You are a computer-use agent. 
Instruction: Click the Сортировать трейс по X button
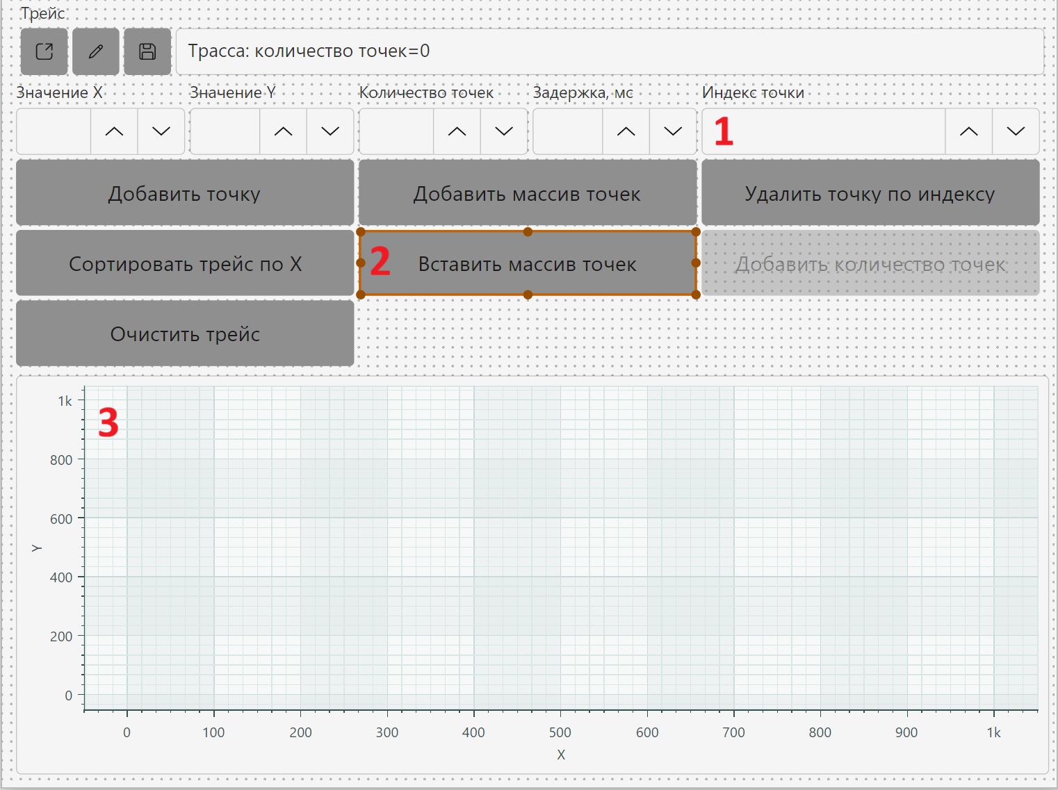click(x=185, y=263)
